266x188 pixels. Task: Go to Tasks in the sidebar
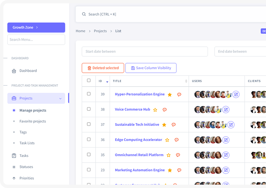point(24,156)
